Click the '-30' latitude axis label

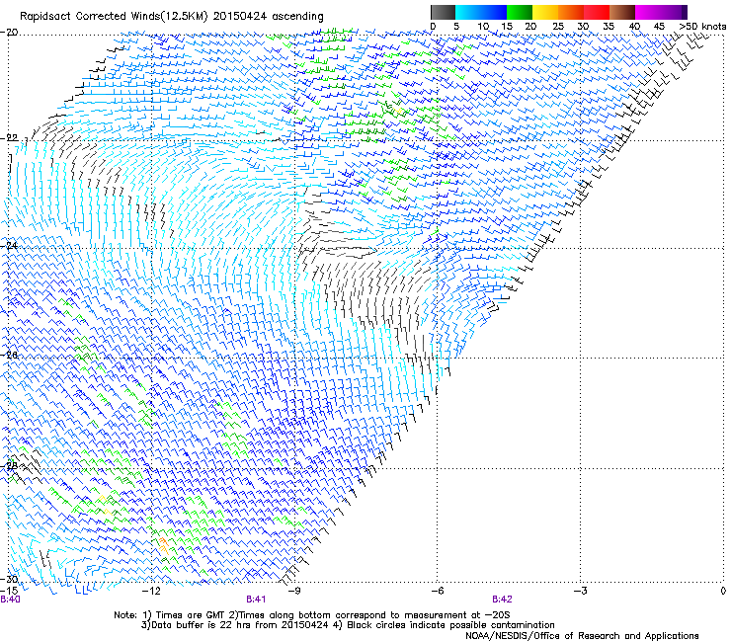tap(9, 579)
